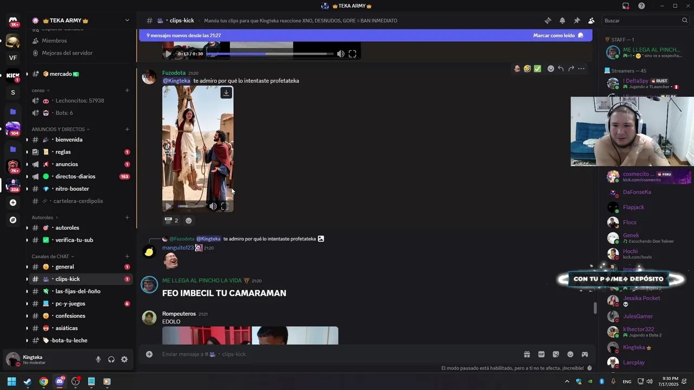Click Add a Server plus icon

click(x=13, y=203)
